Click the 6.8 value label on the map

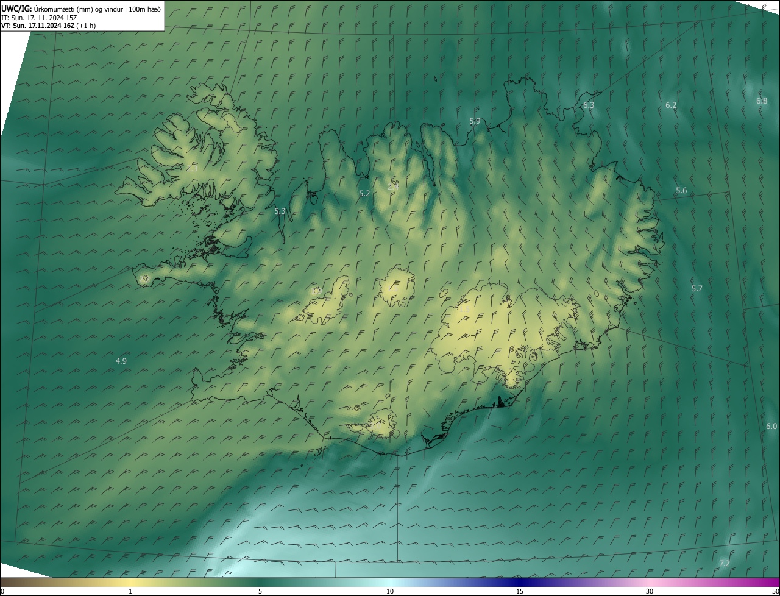[762, 101]
